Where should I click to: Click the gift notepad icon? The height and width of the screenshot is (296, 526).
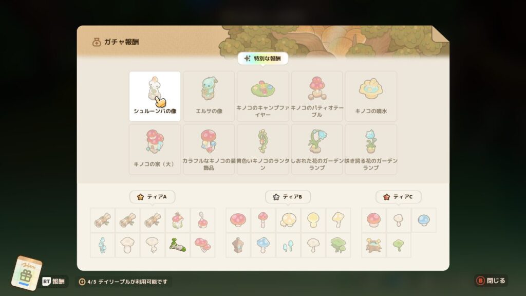click(27, 273)
